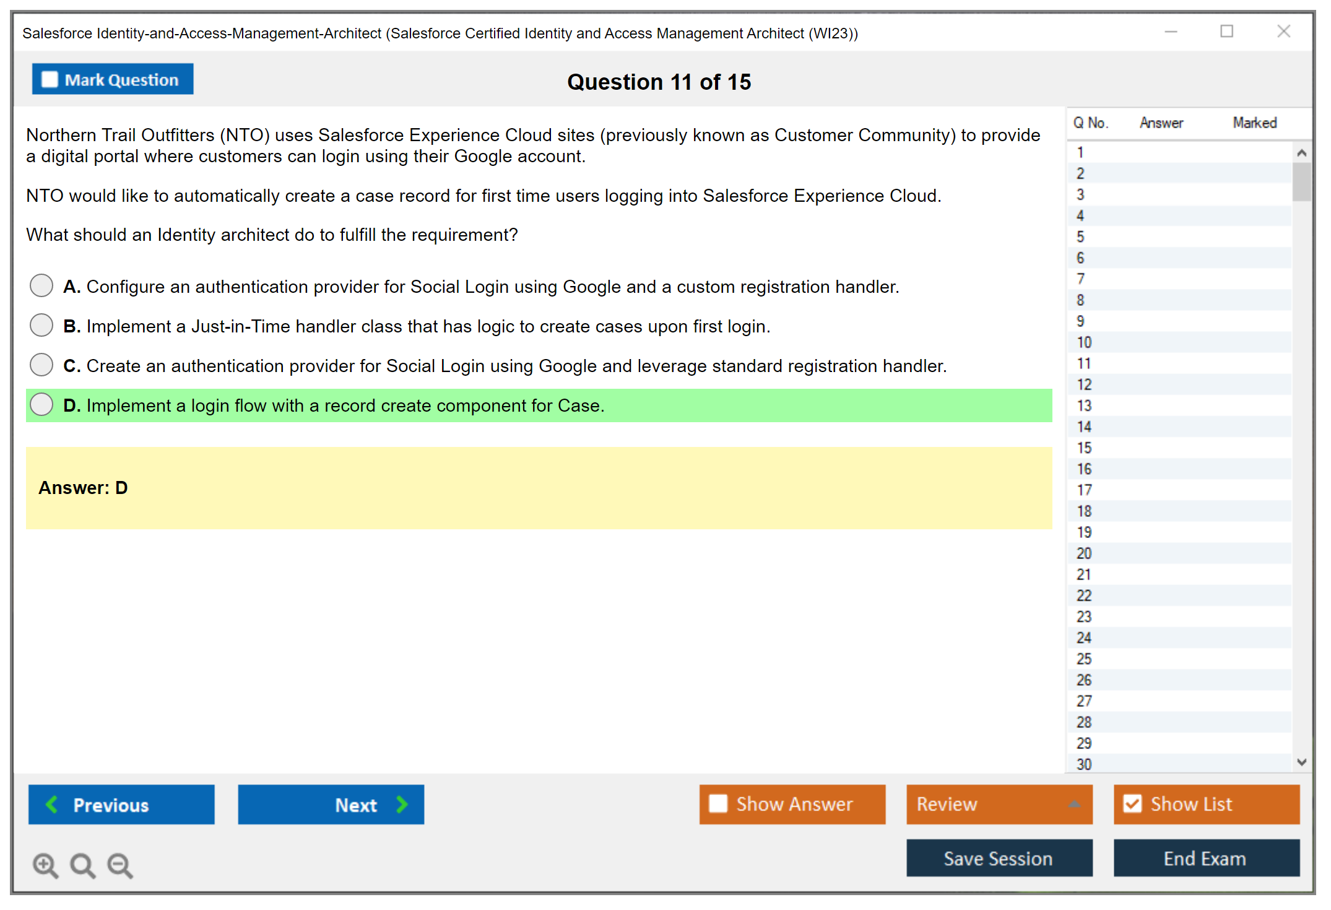Open question 15 in the list
Screen dimensions: 1331x910
pyautogui.click(x=1085, y=448)
